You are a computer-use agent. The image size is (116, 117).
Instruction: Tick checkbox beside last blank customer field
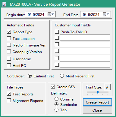(57, 64)
